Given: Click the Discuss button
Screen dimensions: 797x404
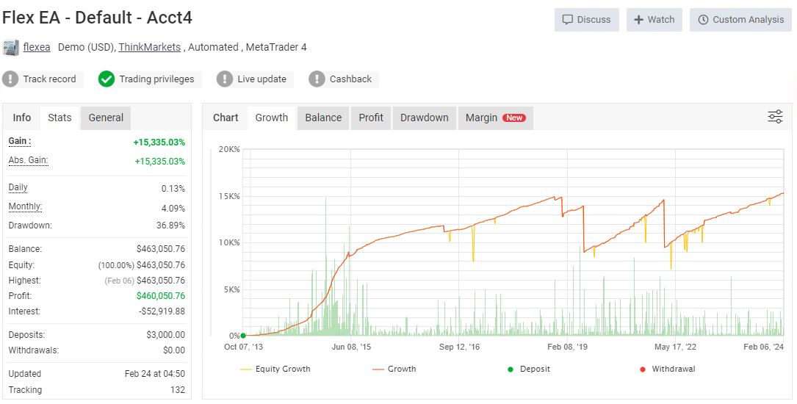Looking at the screenshot, I should point(587,20).
